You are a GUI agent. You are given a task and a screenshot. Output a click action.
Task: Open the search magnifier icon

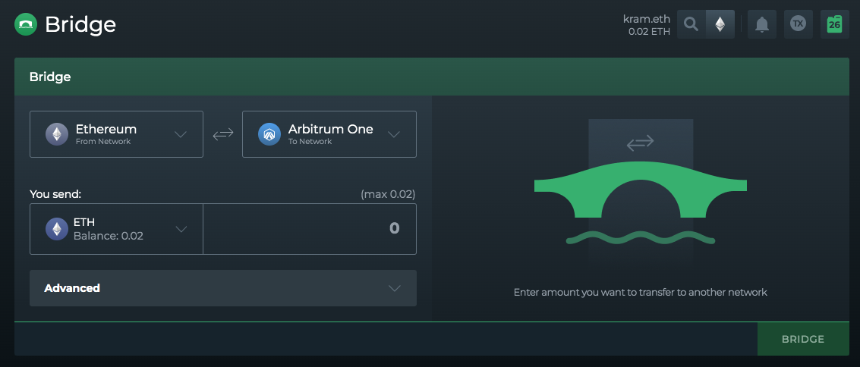pos(691,25)
